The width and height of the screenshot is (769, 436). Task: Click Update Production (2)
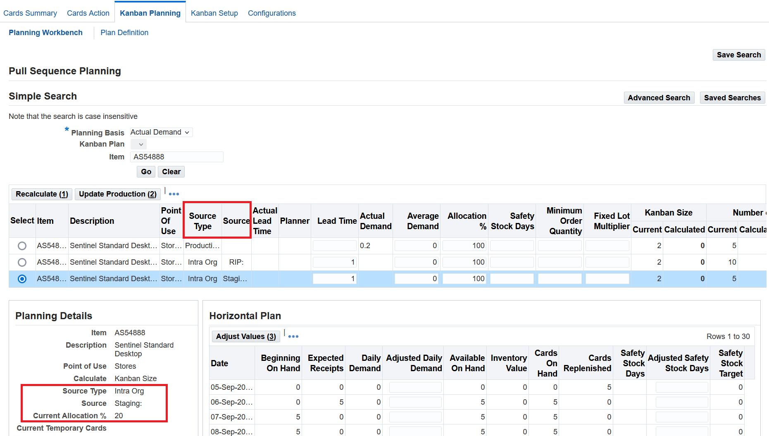pyautogui.click(x=117, y=194)
